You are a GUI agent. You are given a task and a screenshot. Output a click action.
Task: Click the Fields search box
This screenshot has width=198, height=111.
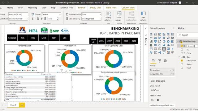[x=187, y=35]
